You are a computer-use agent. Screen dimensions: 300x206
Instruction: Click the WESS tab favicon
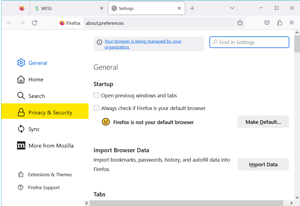pyautogui.click(x=37, y=8)
